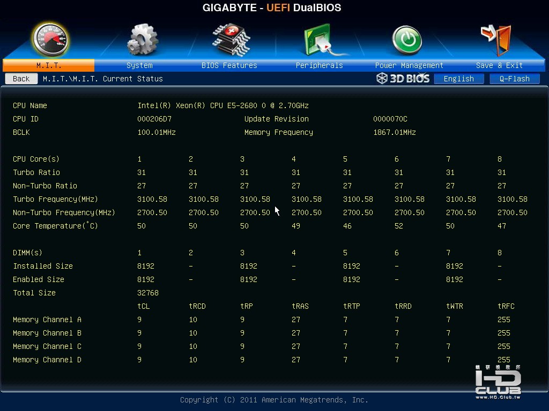Click the Update Revision value 0000070C
The height and width of the screenshot is (411, 549).
(x=390, y=119)
